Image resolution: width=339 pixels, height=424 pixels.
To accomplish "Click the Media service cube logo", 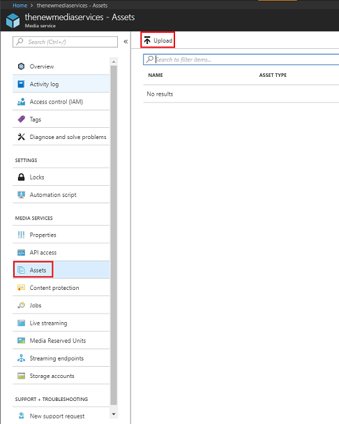I will click(13, 20).
